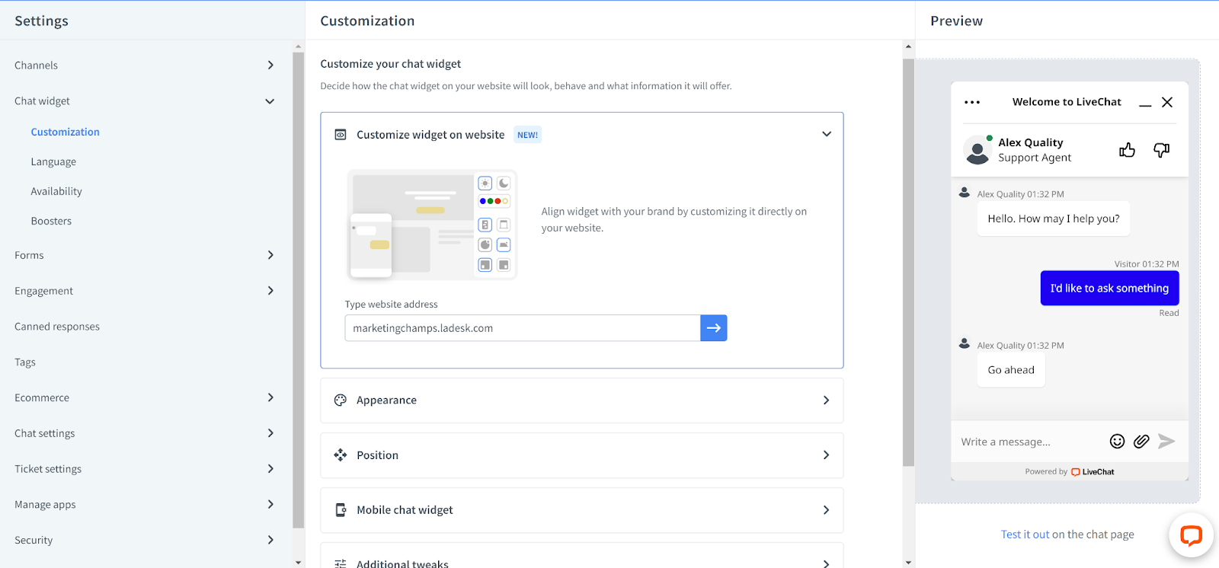Click the orange chat bubble launcher
The image size is (1219, 568).
(1191, 535)
